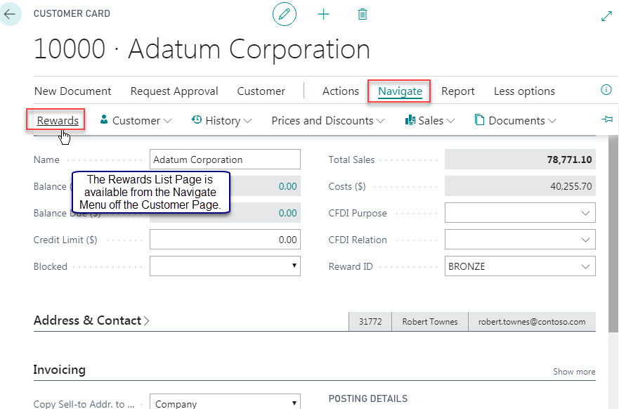Click the pencil edit icon
This screenshot has width=619, height=409.
(x=285, y=14)
